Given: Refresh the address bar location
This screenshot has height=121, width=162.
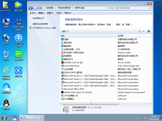Looking at the screenshot, I should point(111,8).
